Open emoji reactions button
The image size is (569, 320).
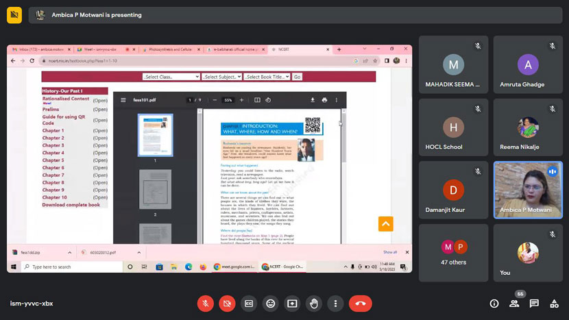click(x=270, y=304)
